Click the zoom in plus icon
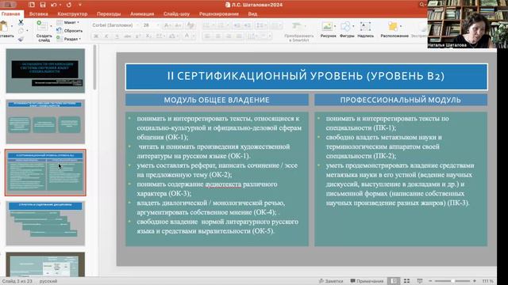Image resolution: width=508 pixels, height=285 pixels. [x=475, y=281]
